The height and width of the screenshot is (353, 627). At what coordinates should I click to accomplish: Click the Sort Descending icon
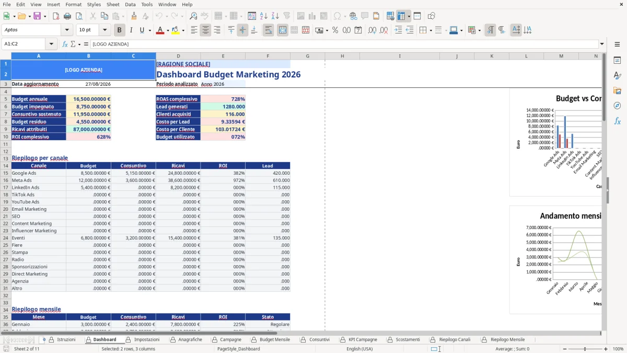[275, 16]
